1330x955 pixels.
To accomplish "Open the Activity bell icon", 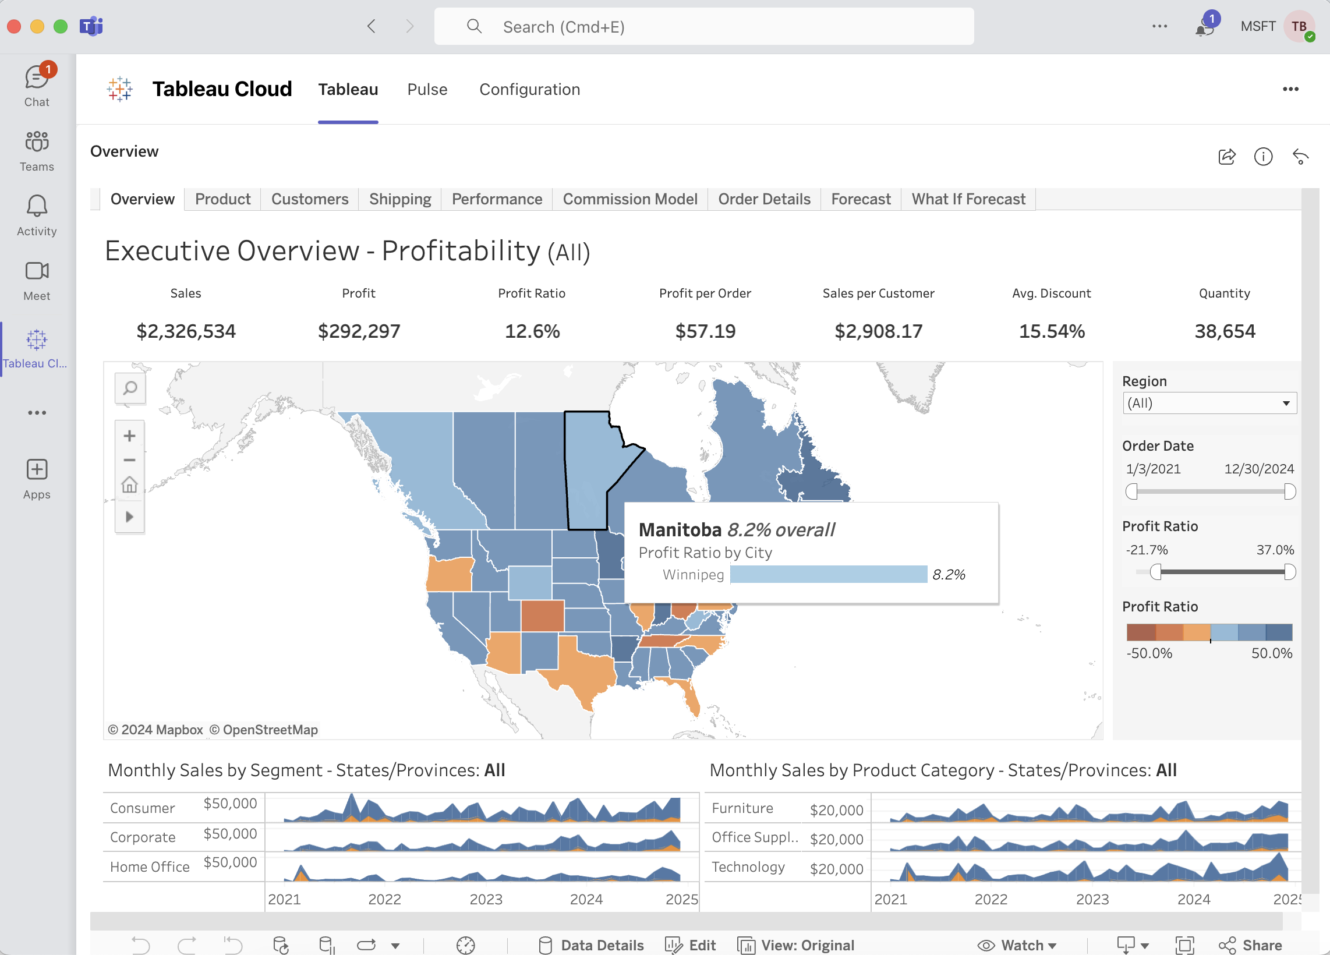I will point(36,215).
